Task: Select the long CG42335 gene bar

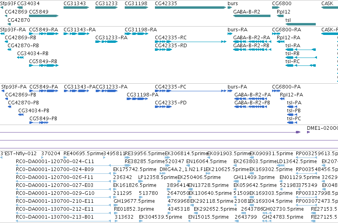Action: pos(190,8)
